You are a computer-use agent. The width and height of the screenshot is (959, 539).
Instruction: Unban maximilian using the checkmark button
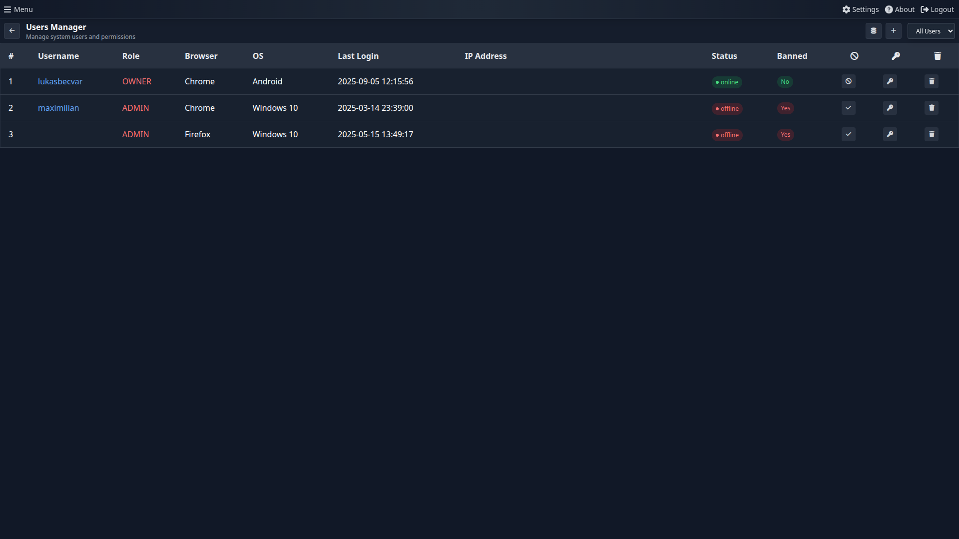pyautogui.click(x=848, y=108)
